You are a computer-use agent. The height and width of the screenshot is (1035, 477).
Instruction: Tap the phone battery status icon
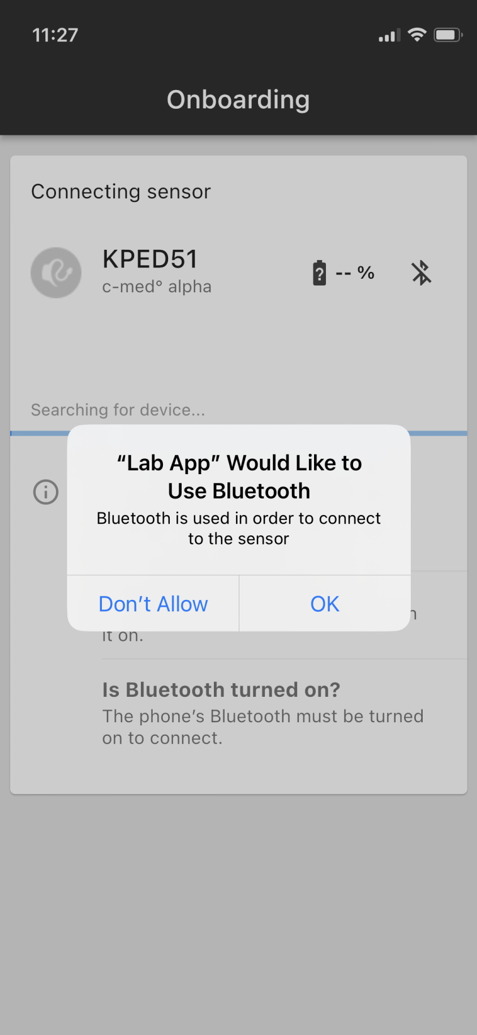(x=448, y=35)
